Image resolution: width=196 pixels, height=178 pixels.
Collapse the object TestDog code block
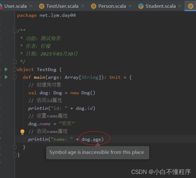click(15, 69)
